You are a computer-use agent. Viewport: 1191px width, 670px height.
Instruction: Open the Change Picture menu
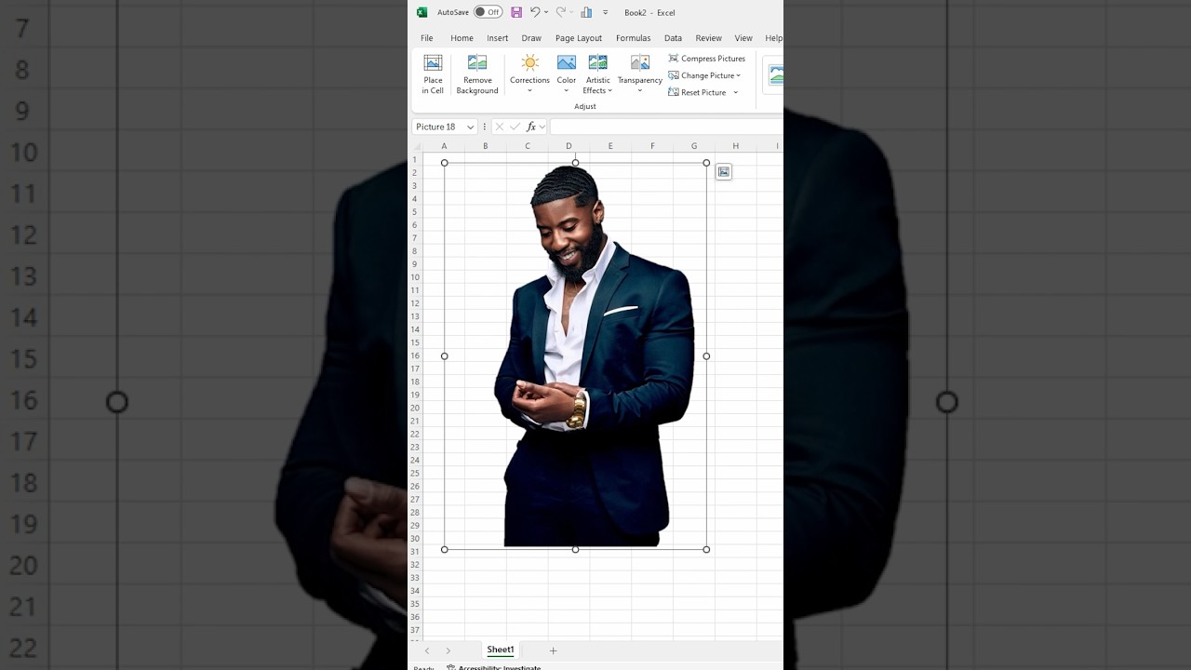[x=704, y=75]
